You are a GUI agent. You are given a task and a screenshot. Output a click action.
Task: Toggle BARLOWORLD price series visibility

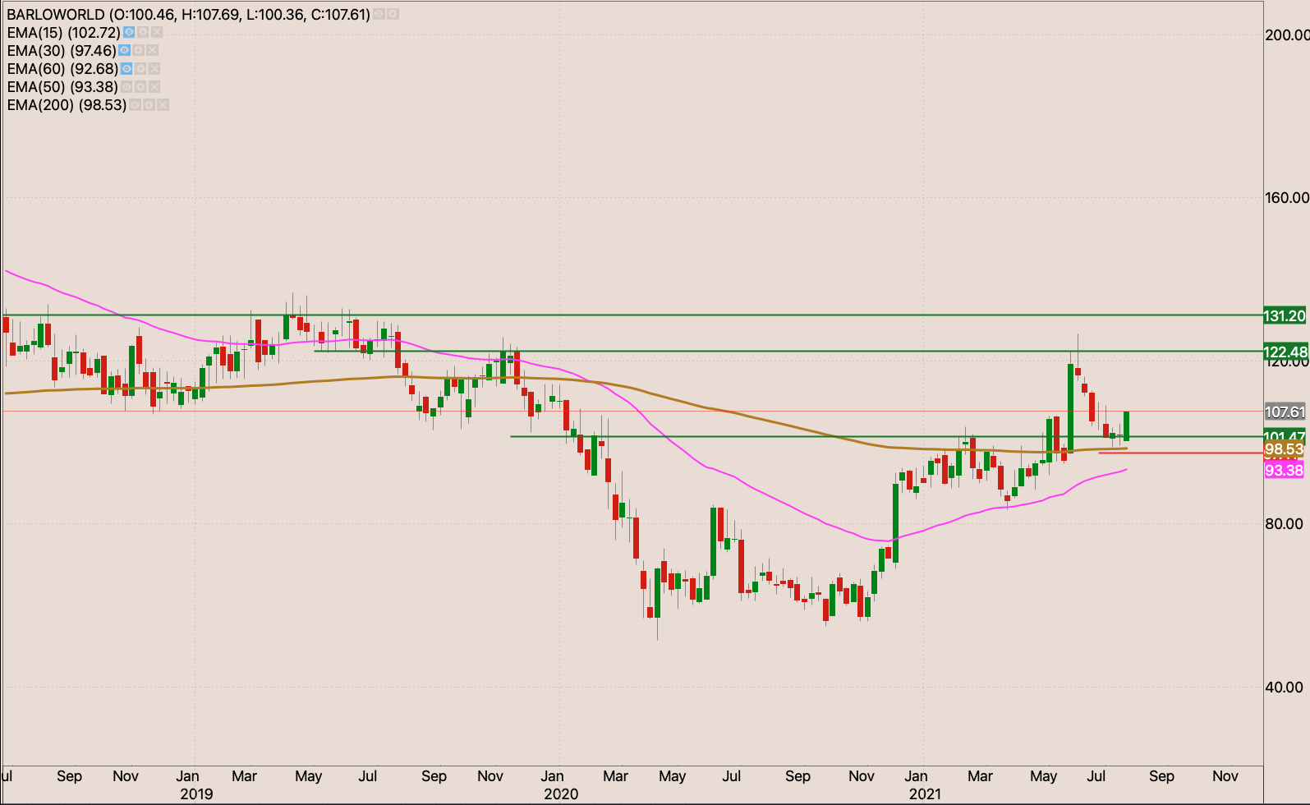click(379, 15)
